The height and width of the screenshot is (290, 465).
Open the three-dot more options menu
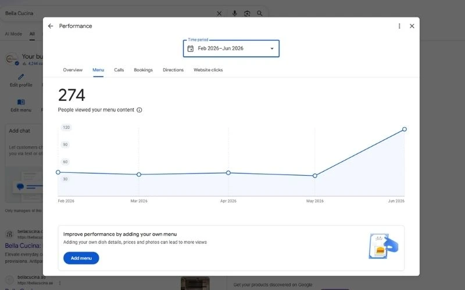pos(399,26)
